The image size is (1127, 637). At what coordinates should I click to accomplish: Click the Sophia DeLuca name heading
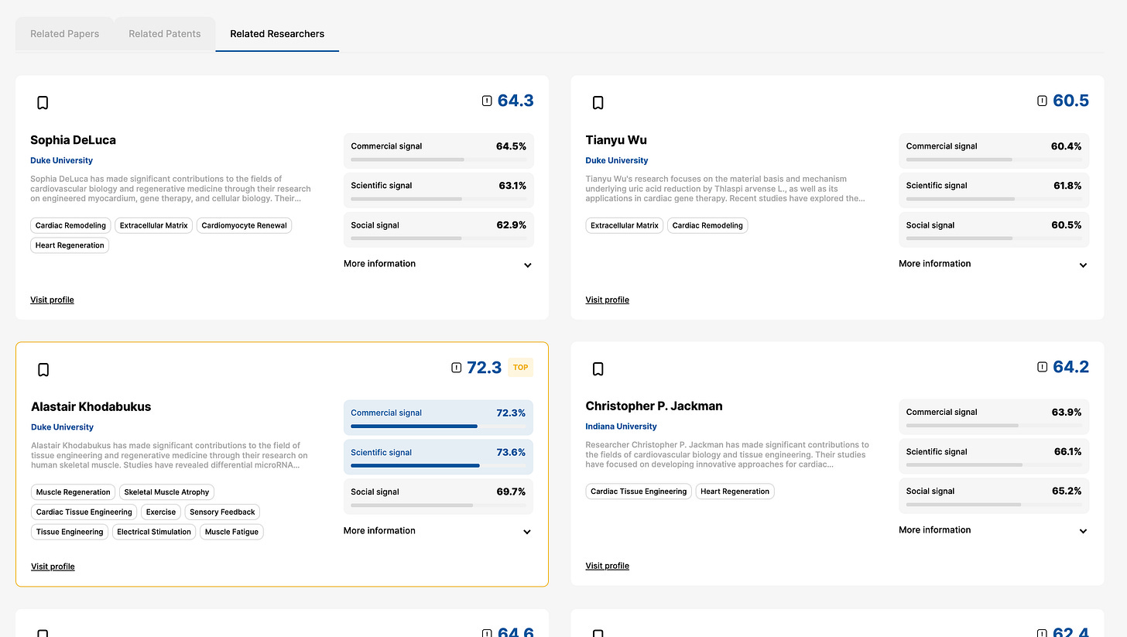click(x=74, y=140)
